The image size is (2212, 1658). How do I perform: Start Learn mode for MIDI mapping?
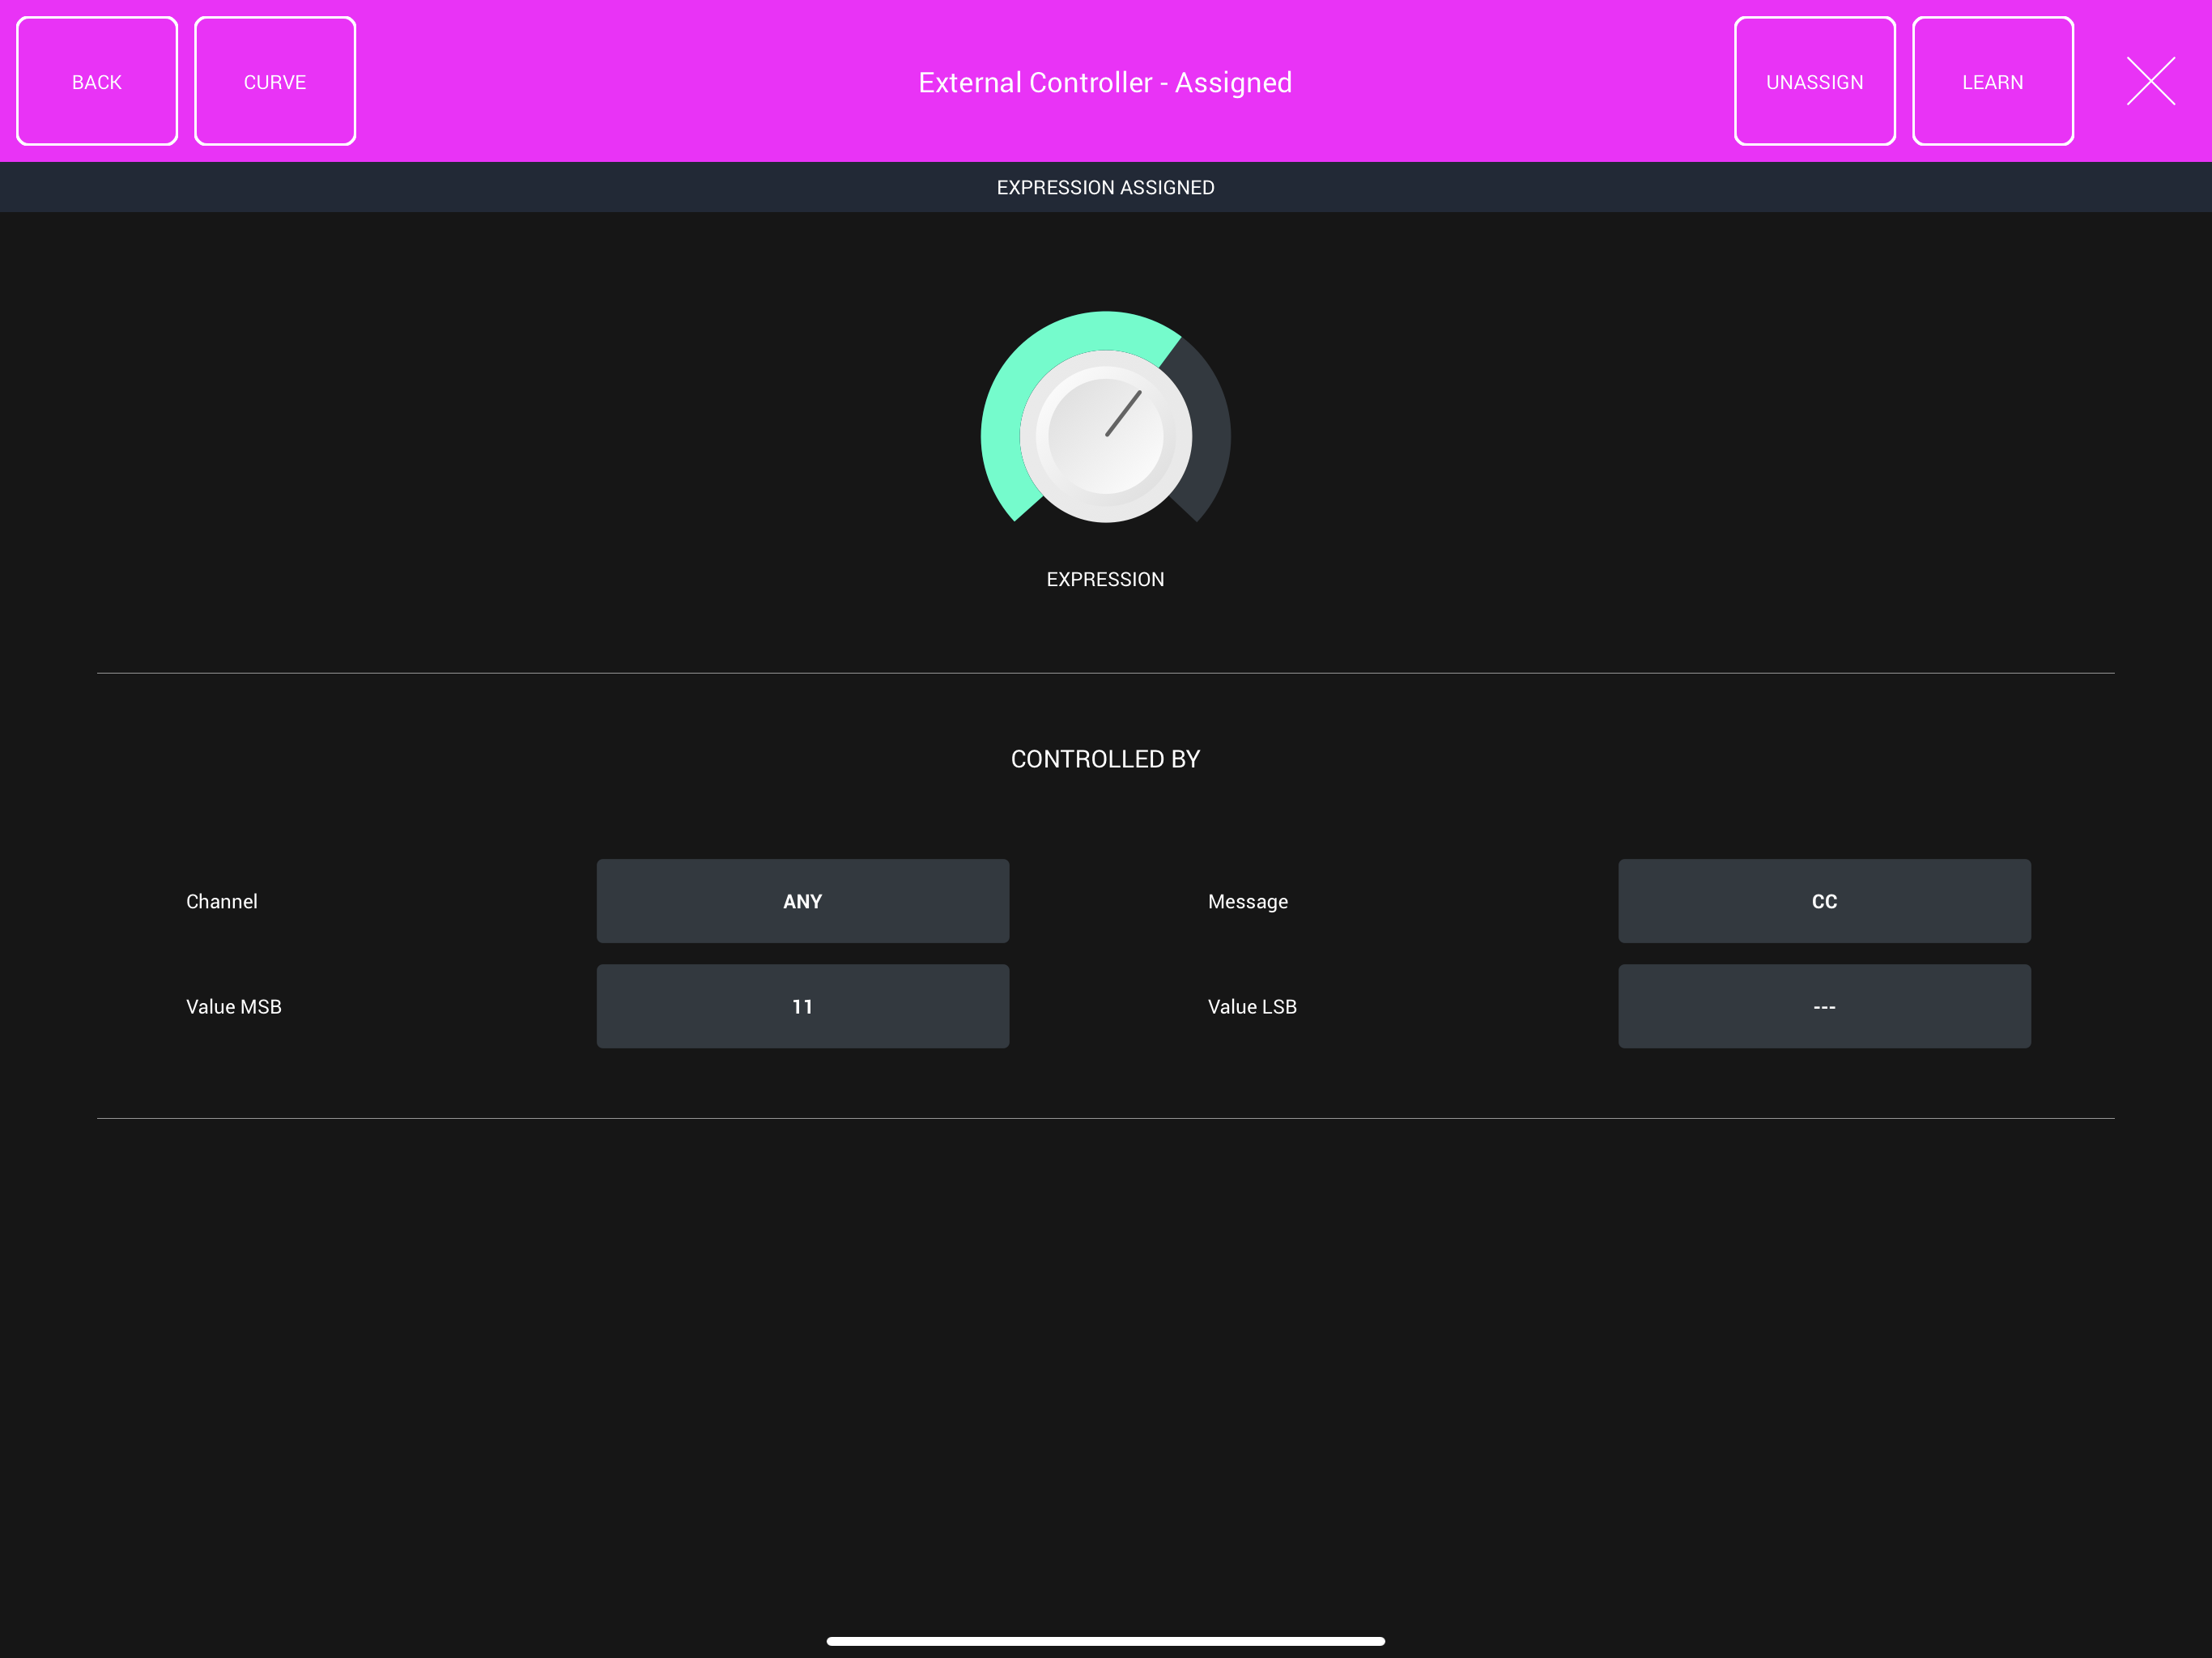point(1992,80)
